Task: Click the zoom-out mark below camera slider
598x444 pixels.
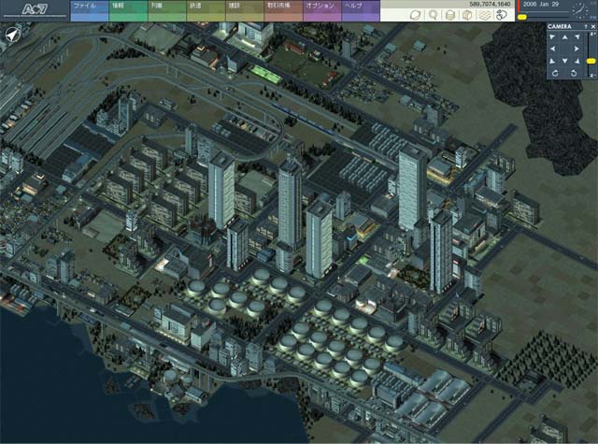Action: point(592,76)
